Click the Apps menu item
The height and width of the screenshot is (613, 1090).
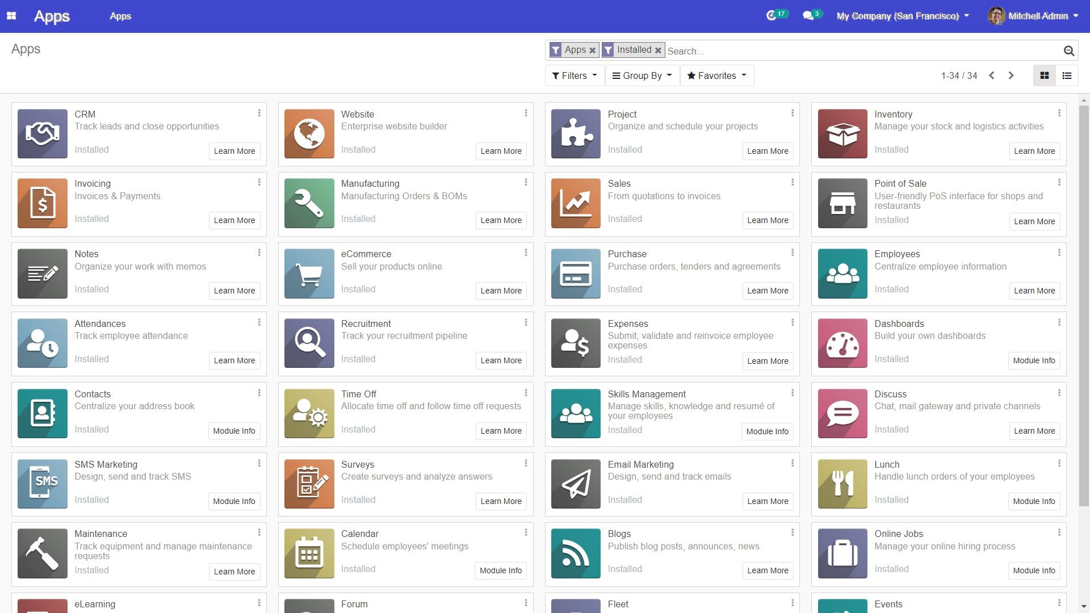click(x=120, y=16)
